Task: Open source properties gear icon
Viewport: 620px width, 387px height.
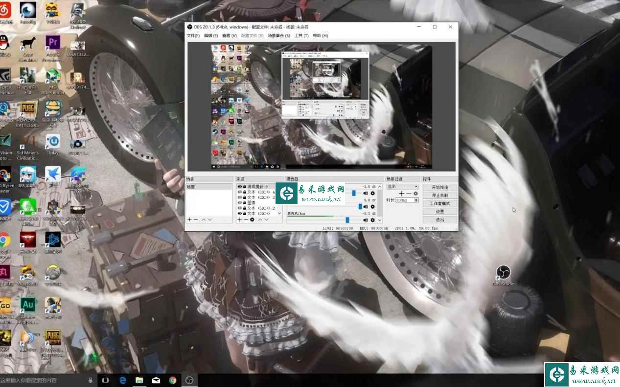Action: pos(252,220)
